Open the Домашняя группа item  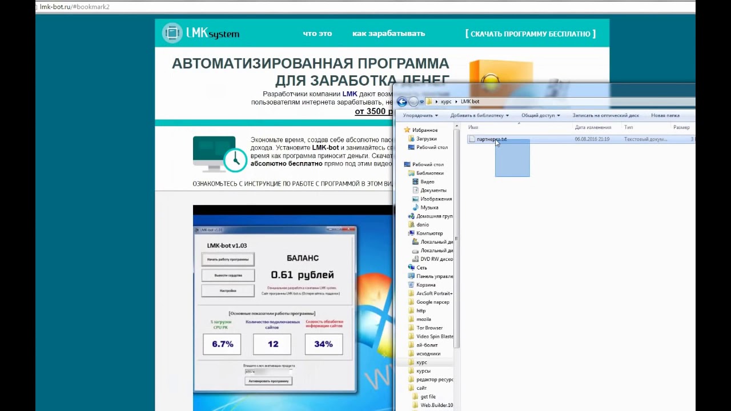pyautogui.click(x=430, y=216)
